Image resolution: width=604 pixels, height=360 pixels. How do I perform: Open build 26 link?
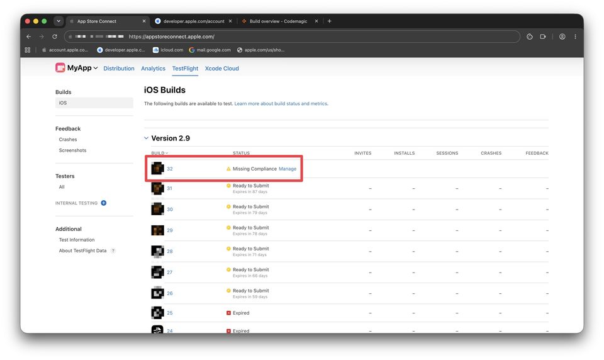click(x=169, y=293)
